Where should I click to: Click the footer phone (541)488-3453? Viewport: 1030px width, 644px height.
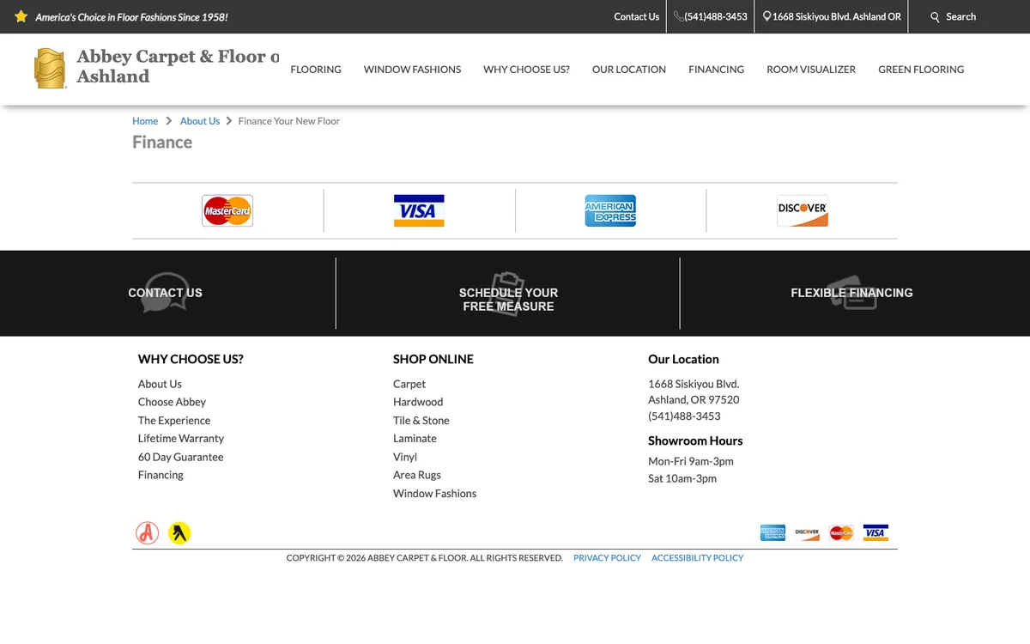pyautogui.click(x=684, y=416)
